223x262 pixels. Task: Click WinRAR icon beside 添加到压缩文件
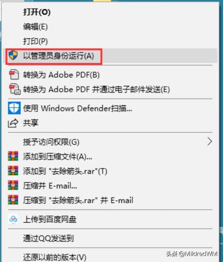(x=13, y=156)
